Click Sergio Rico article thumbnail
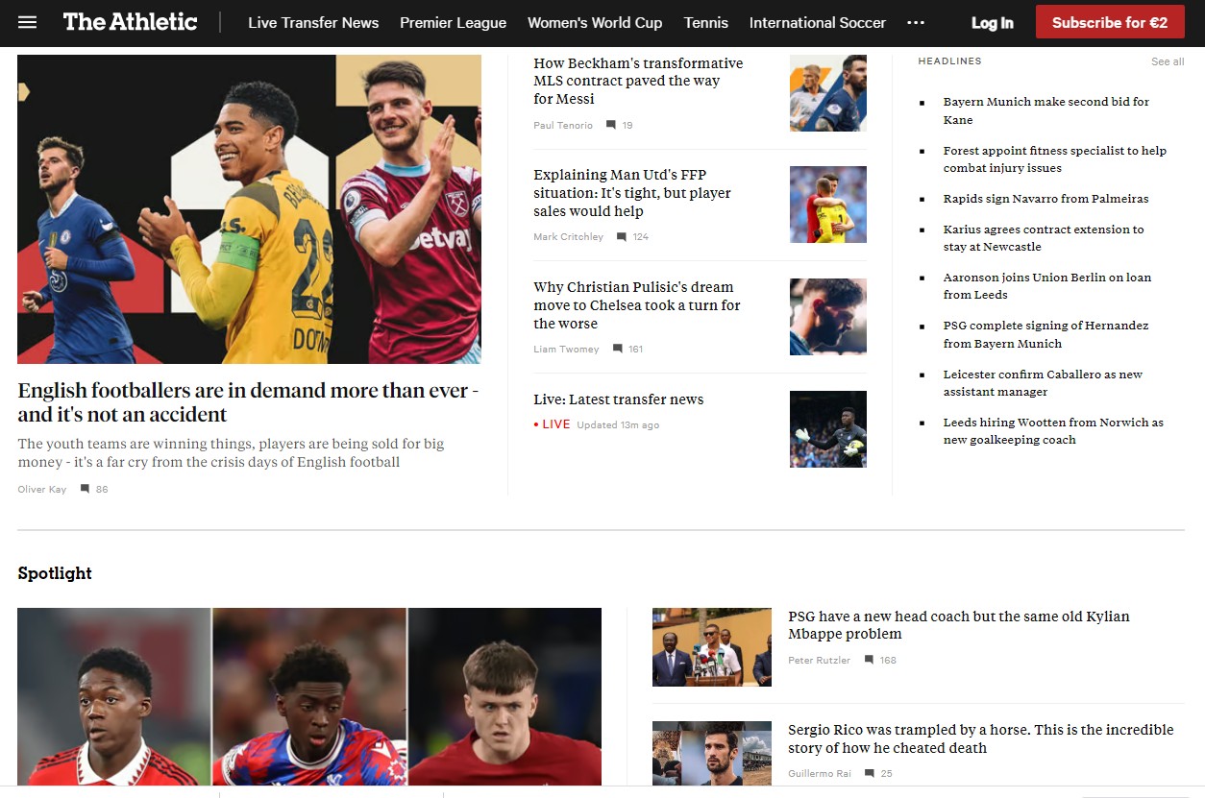 click(712, 754)
